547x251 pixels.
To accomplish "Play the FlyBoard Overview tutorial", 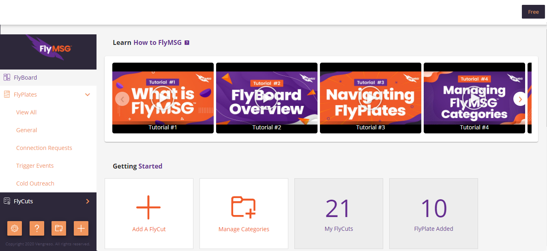I will 266,98.
